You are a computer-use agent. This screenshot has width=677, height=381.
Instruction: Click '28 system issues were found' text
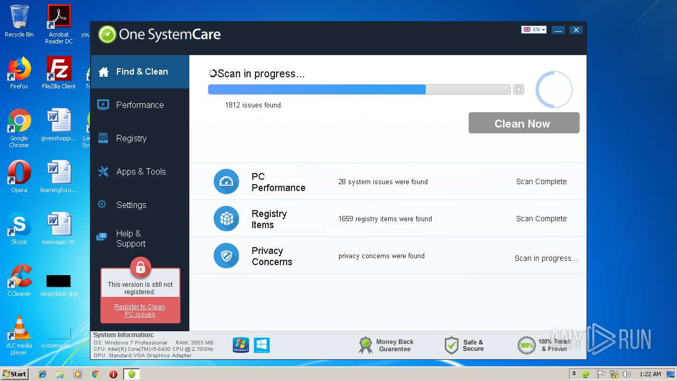(x=383, y=182)
